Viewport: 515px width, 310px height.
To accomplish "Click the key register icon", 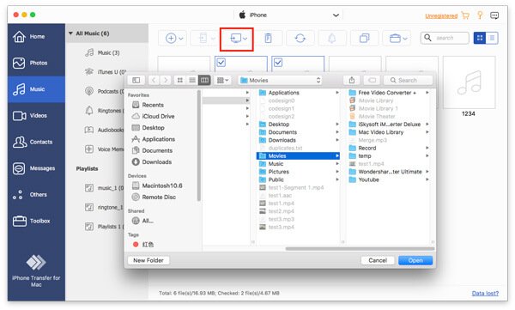I will (x=480, y=15).
